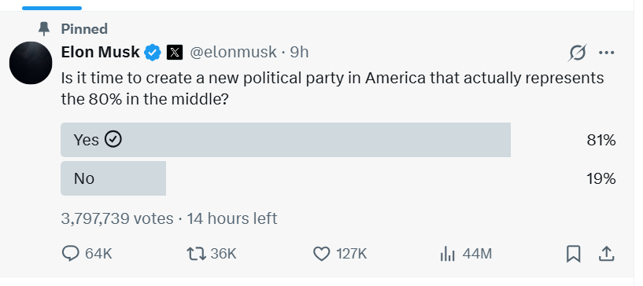The height and width of the screenshot is (286, 643).
Task: Click the profile avatar picture
Action: [31, 63]
